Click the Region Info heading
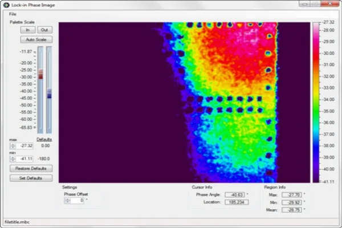Viewport: 342px width, 228px height. pos(275,187)
